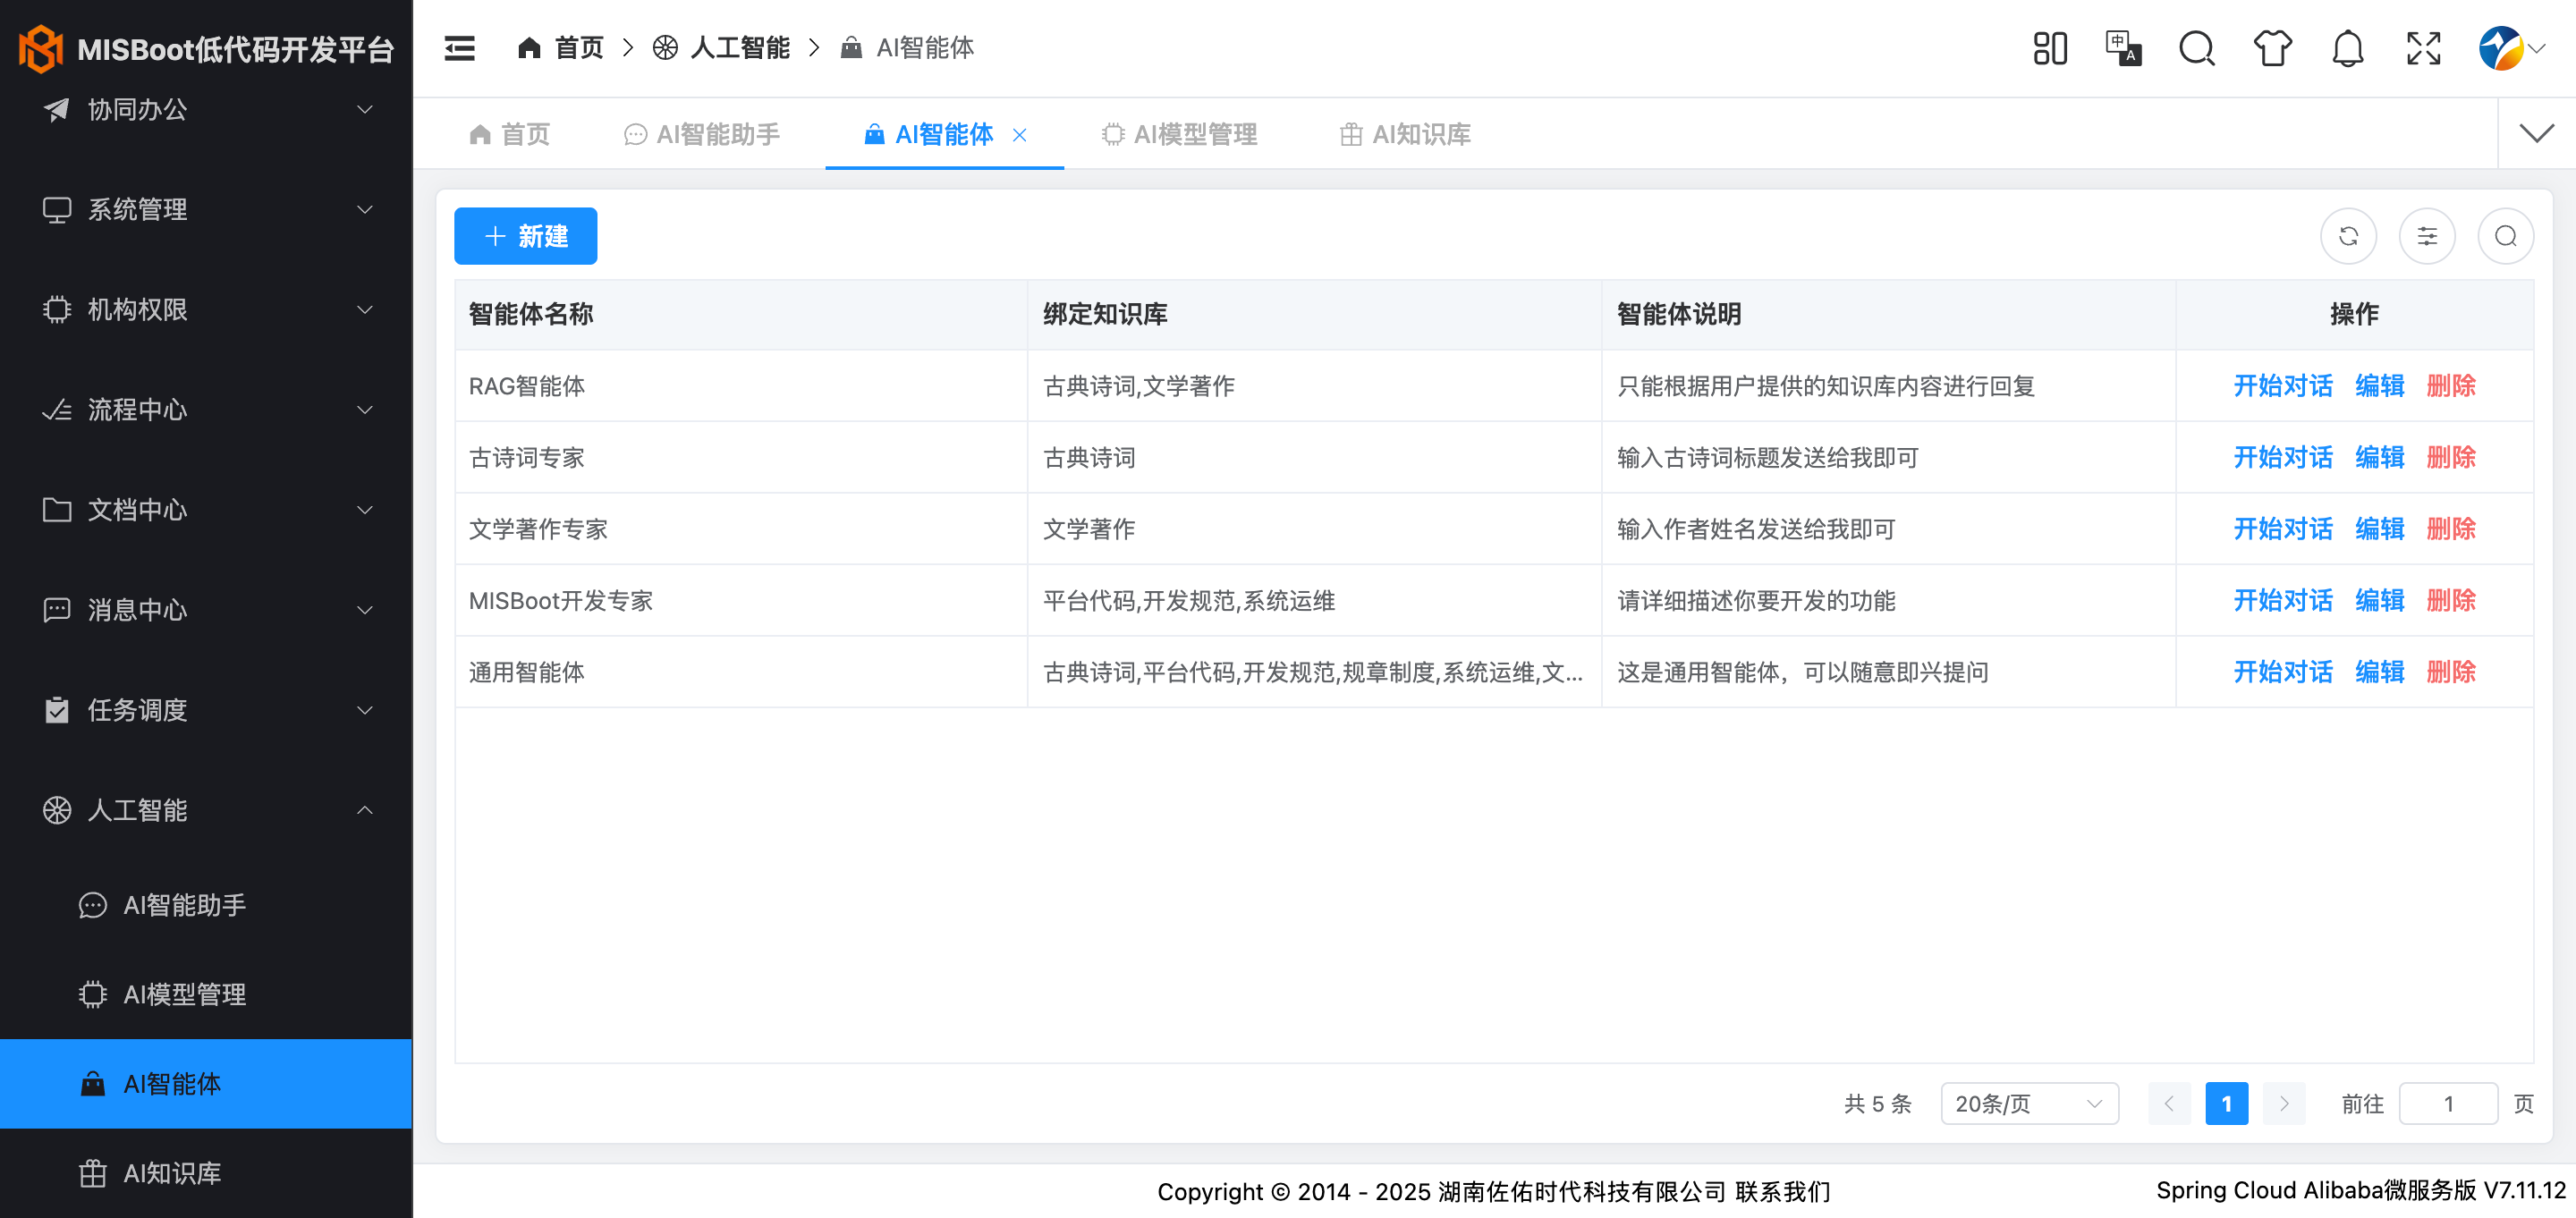
Task: Open global search magnifier in header
Action: tap(2197, 48)
